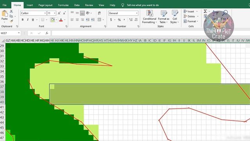Open the Fill Color dropdown arrow

point(56,20)
